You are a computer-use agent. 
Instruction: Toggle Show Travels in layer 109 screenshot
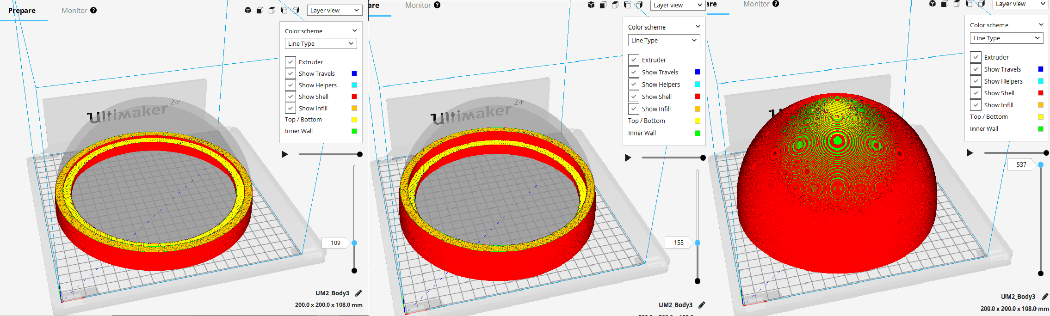(x=290, y=73)
